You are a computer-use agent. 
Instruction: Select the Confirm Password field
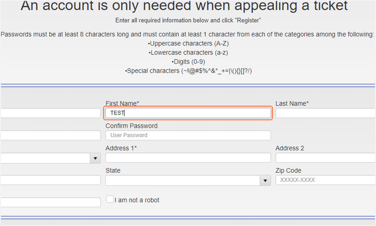188,135
